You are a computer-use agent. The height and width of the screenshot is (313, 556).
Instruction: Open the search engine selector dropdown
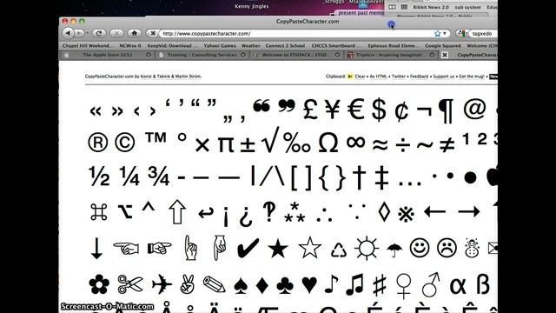pos(462,33)
